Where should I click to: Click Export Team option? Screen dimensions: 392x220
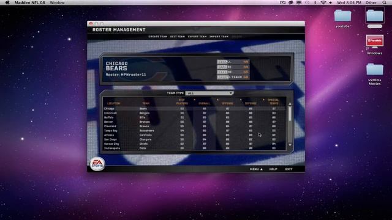coord(197,37)
